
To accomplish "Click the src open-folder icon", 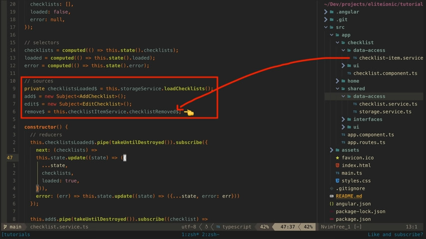I will (x=332, y=27).
